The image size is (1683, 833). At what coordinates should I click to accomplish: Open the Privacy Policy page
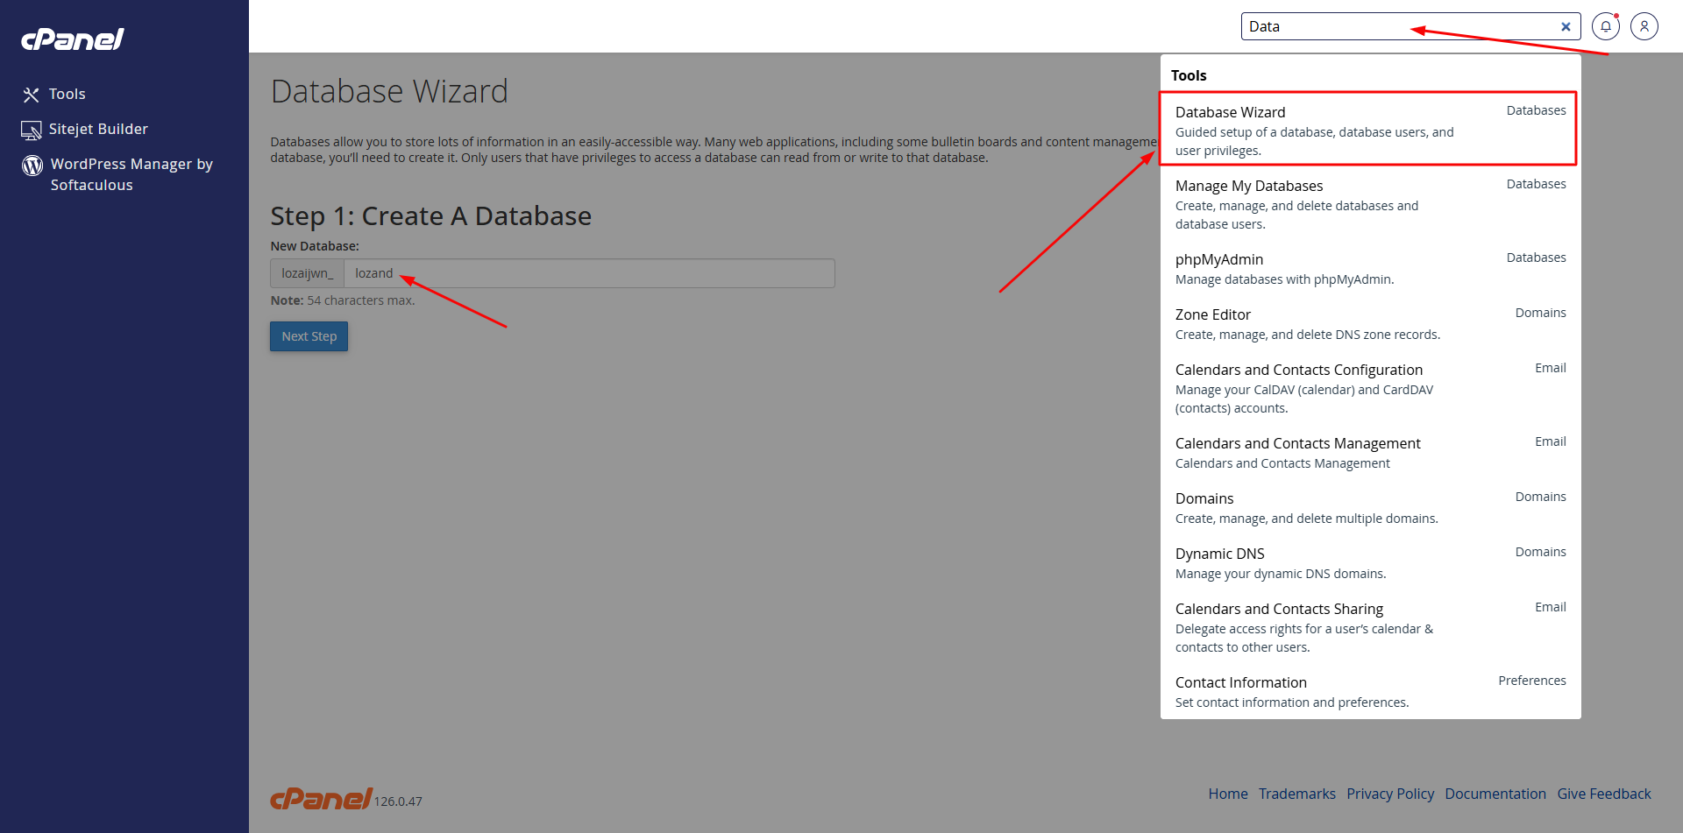coord(1390,794)
